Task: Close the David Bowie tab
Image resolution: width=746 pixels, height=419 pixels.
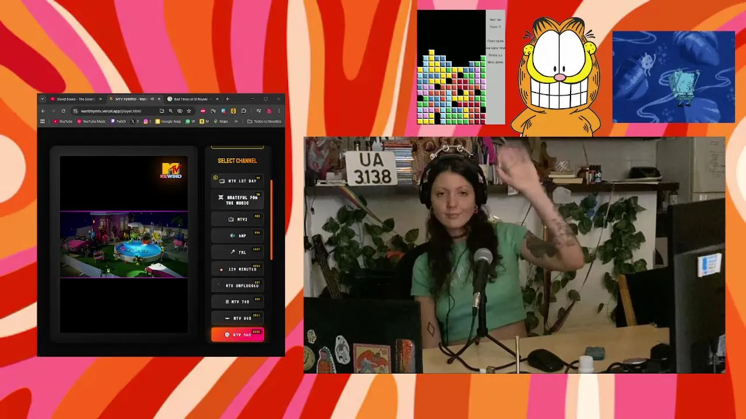Action: (x=100, y=99)
